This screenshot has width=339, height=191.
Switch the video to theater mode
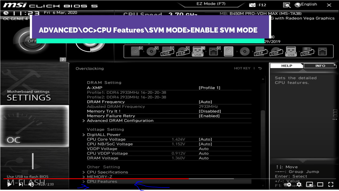point(320,184)
